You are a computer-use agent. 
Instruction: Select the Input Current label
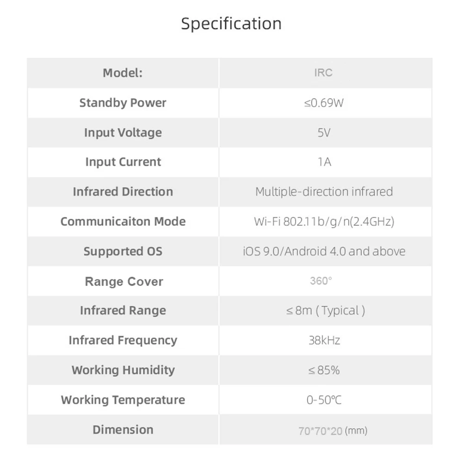[123, 162]
